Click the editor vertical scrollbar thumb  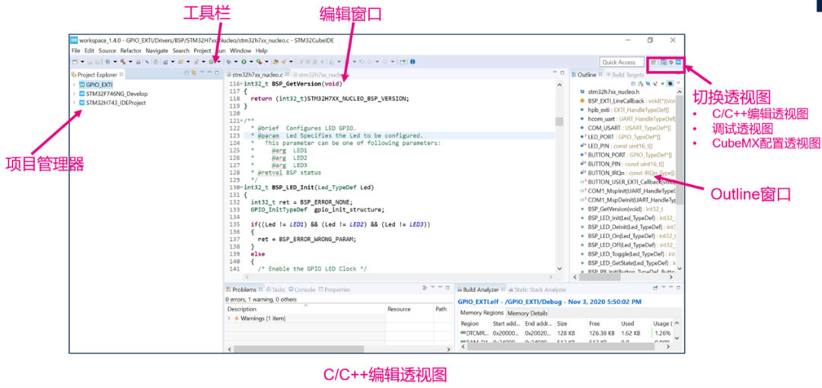[559, 122]
